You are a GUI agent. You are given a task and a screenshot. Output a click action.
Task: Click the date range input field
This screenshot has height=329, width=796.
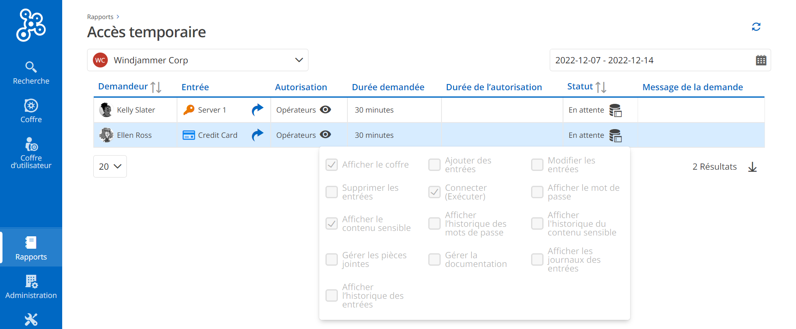click(660, 60)
